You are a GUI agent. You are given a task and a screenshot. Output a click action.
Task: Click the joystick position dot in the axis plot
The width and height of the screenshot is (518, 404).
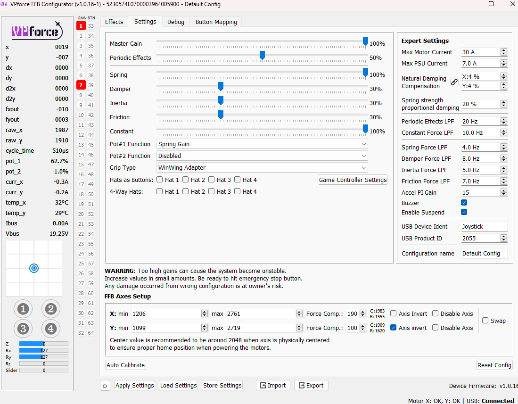pyautogui.click(x=34, y=268)
